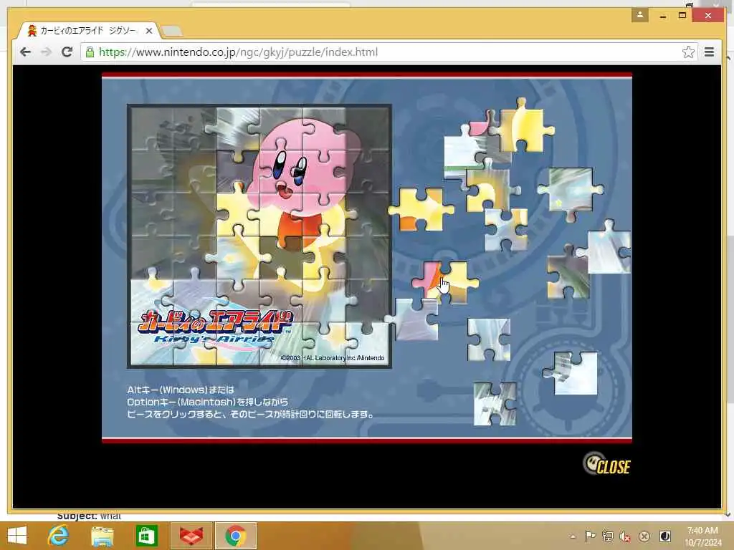Click the Chrome taskbar icon
This screenshot has height=550, width=734.
pos(235,536)
